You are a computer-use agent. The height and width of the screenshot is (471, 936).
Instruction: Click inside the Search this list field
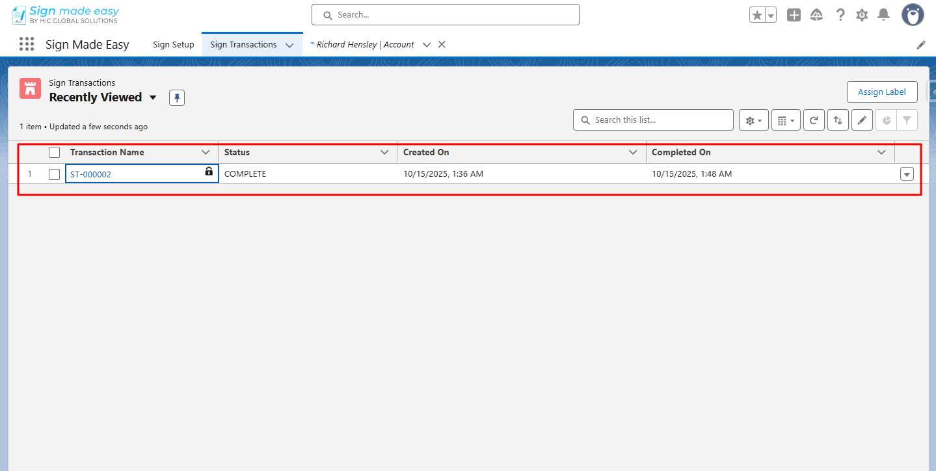coord(652,120)
